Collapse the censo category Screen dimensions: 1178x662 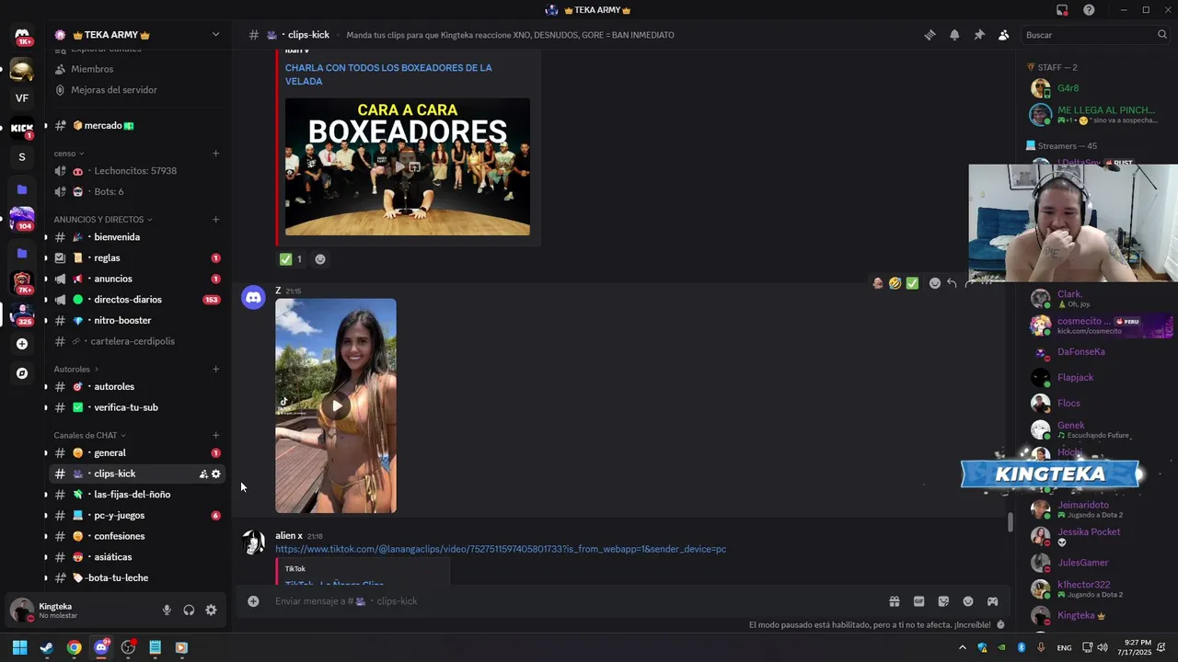click(x=69, y=154)
